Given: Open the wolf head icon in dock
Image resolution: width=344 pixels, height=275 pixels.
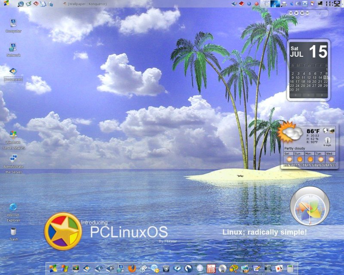Looking at the screenshot, I should point(188,269).
